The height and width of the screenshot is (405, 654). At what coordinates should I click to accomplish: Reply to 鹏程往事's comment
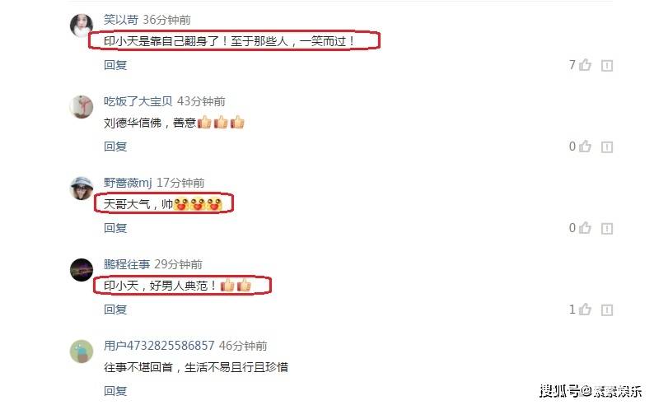pyautogui.click(x=115, y=310)
